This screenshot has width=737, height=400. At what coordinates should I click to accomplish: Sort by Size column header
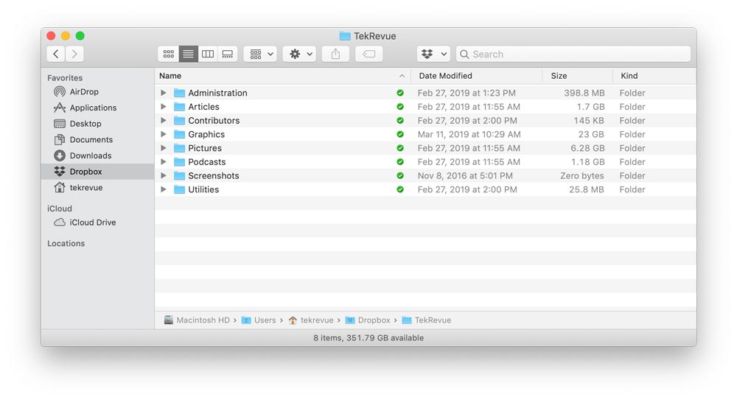click(559, 76)
